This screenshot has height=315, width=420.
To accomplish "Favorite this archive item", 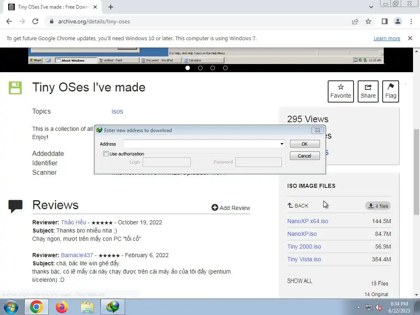I will click(341, 91).
